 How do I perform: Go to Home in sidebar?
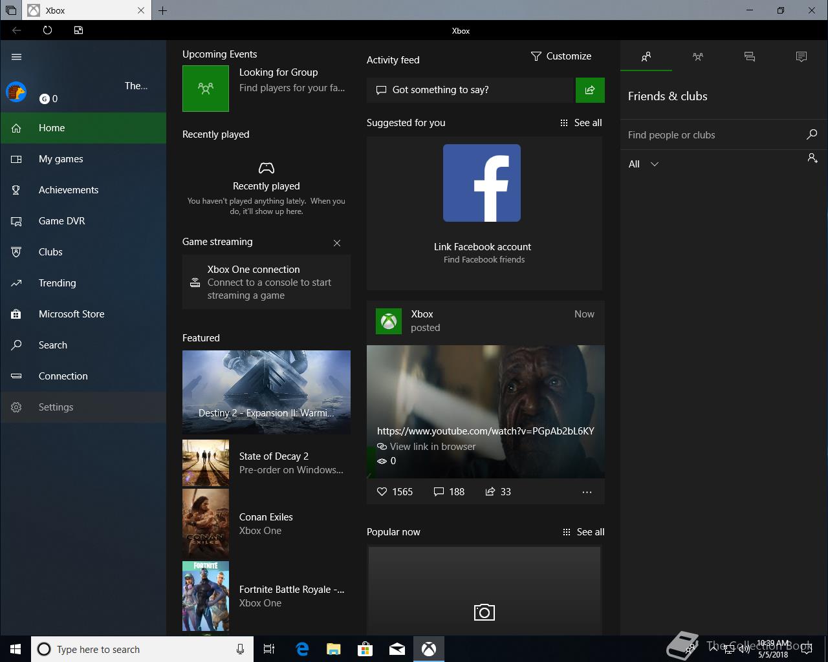point(83,128)
